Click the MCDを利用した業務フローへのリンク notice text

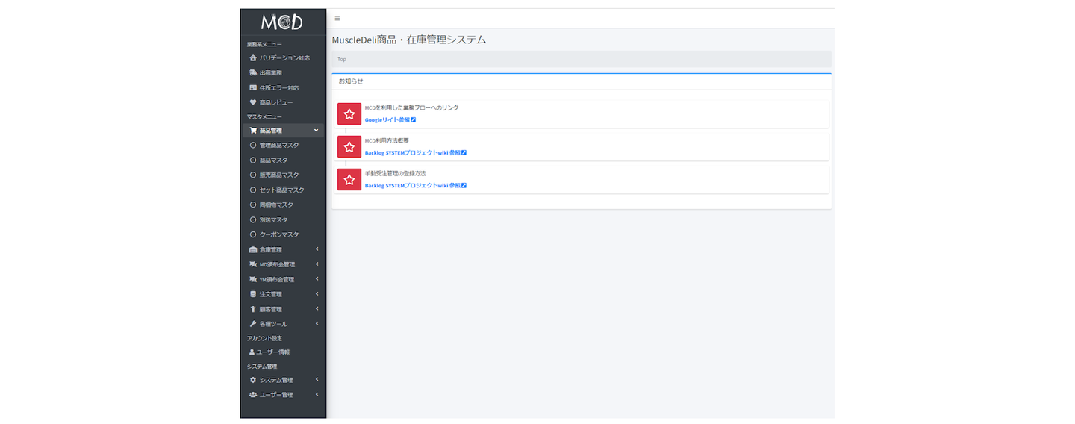(x=412, y=108)
